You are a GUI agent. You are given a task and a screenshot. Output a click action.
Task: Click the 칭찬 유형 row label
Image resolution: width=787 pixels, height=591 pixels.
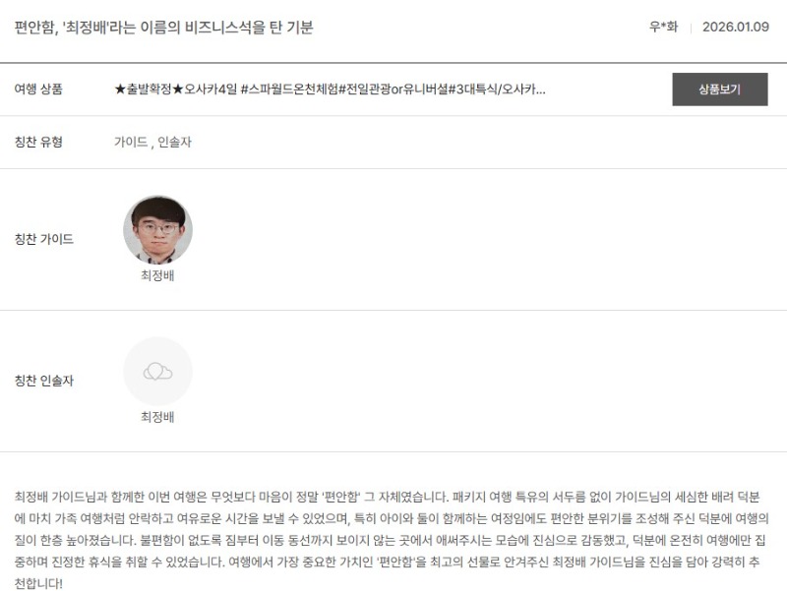coord(38,142)
